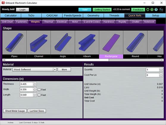Screen dimensions: 166x125
Task: Click the Cost Per Lb input field
Action: click(153, 75)
